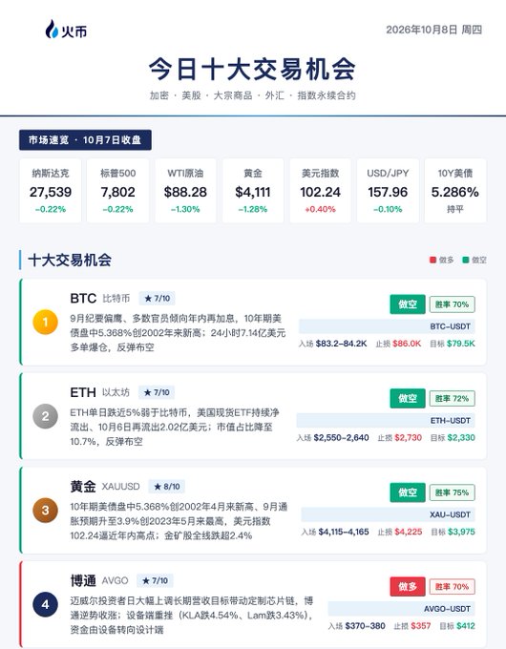Click the 胜率 72% tag for ETH
This screenshot has width=506, height=649.
[453, 399]
